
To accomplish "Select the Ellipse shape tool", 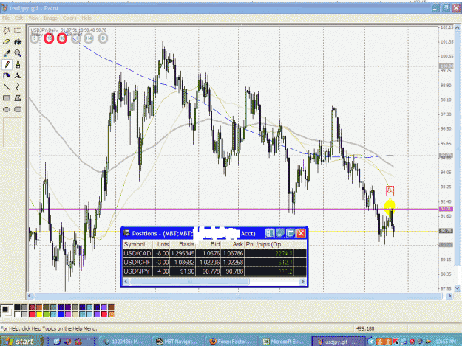I will click(7, 109).
